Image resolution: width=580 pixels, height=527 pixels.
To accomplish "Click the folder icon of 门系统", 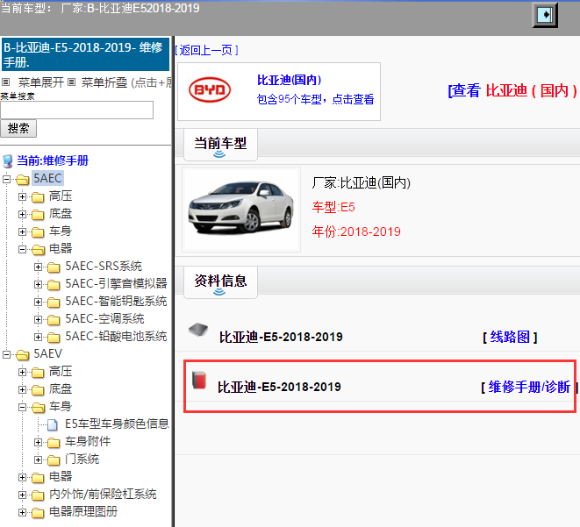I will pos(54,460).
